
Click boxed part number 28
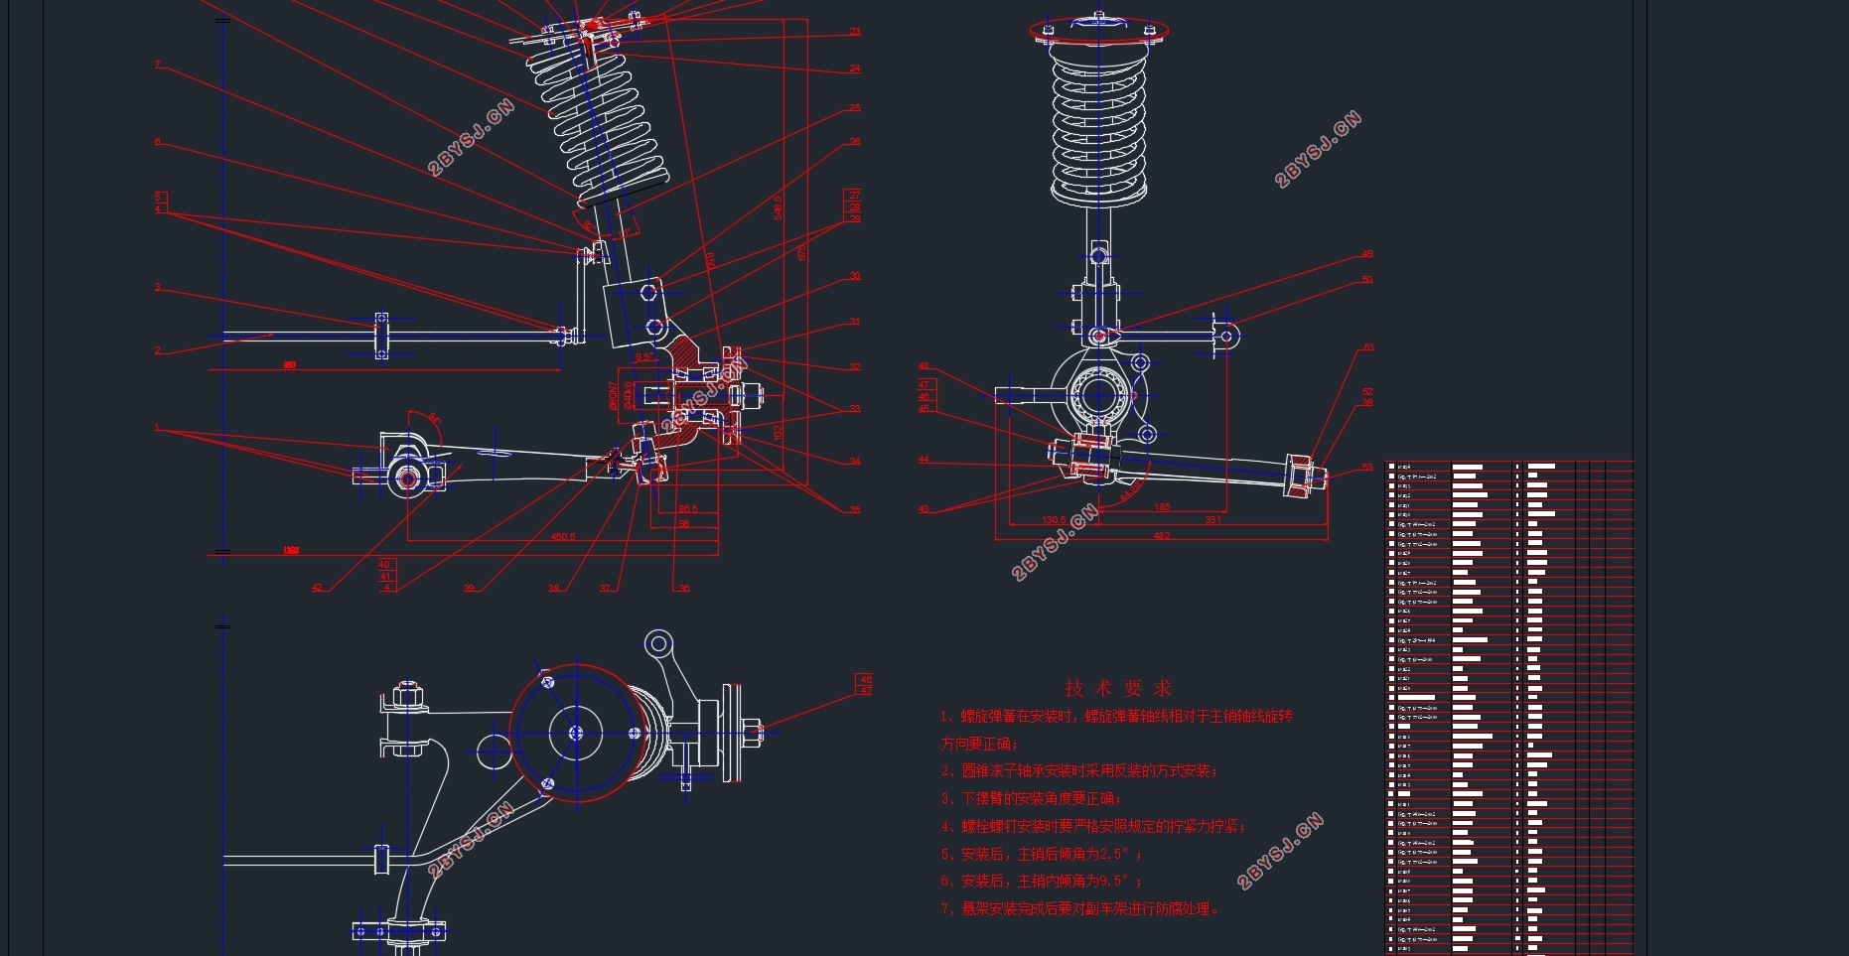[x=854, y=206]
